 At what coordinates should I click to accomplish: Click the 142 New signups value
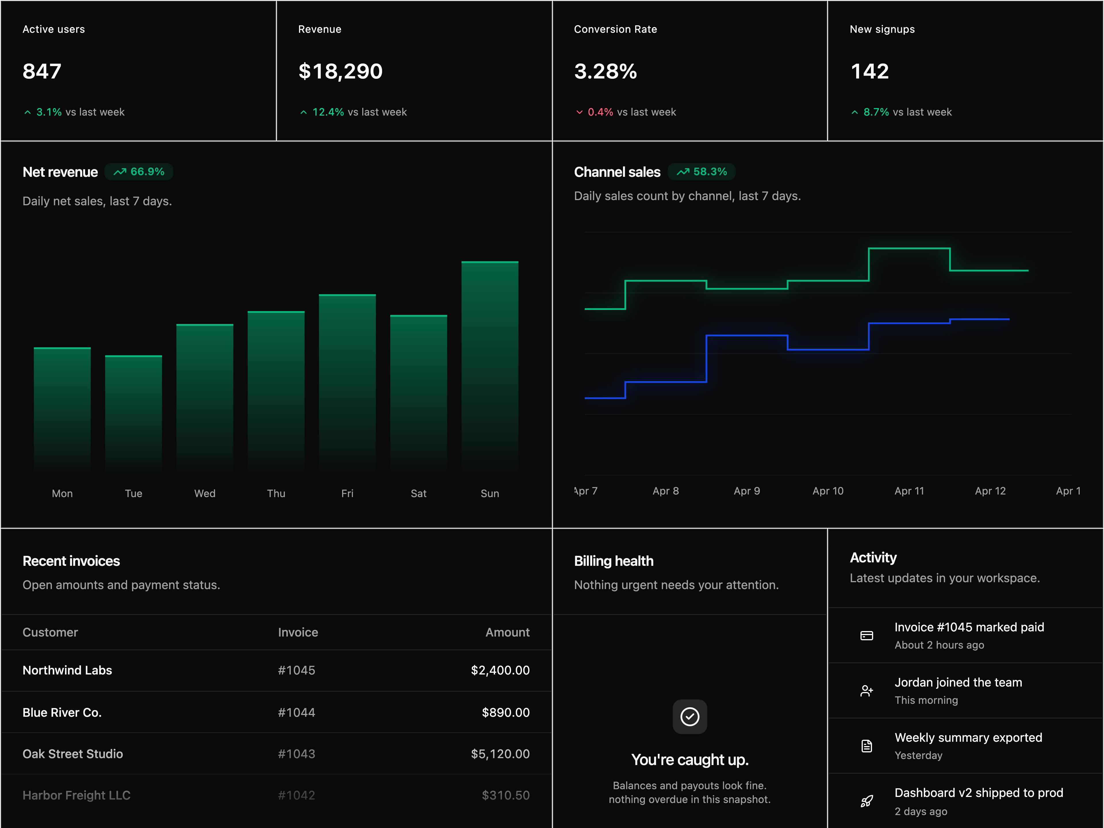(869, 71)
